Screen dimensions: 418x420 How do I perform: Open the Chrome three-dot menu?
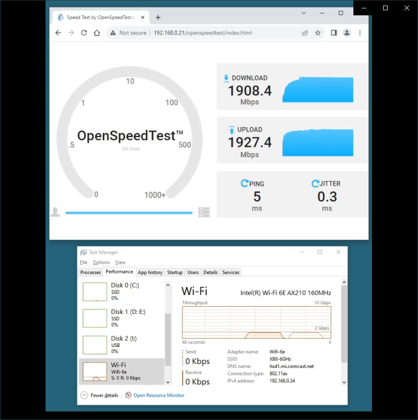pyautogui.click(x=360, y=33)
